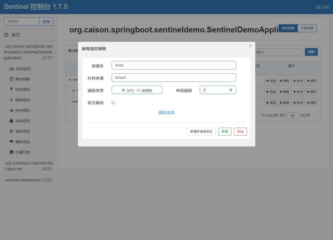Open 系统规则 lock icon in sidebar
The image size is (333, 240).
(x=11, y=121)
